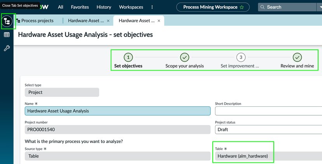Open the History menu
This screenshot has width=322, height=164.
[104, 7]
